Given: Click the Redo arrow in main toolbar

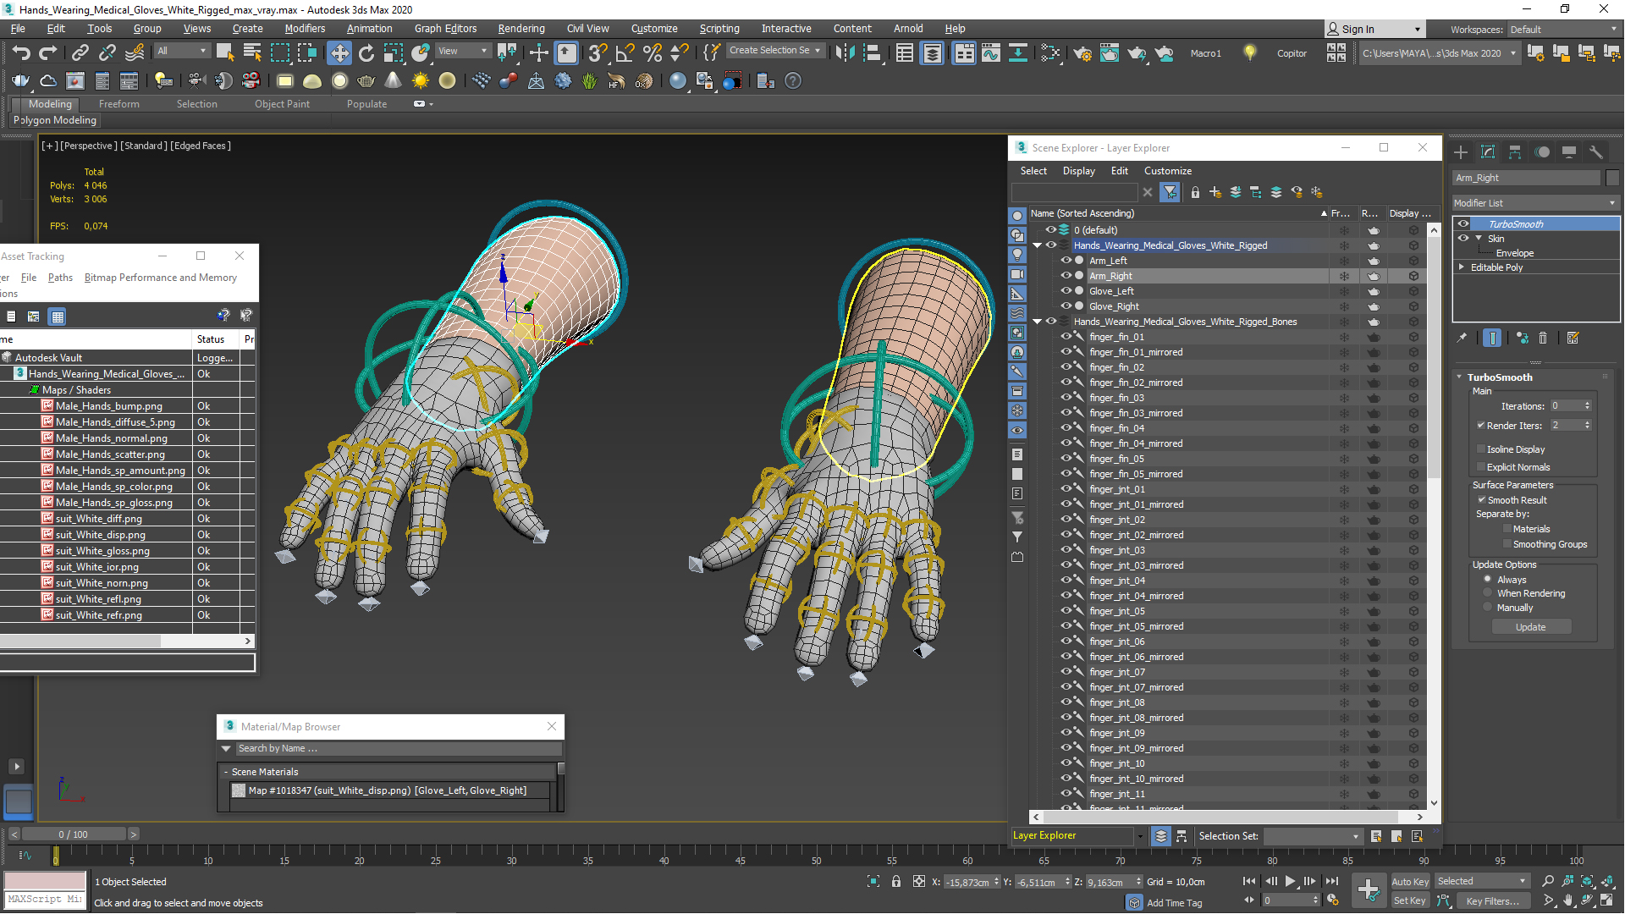Looking at the screenshot, I should click(x=48, y=52).
